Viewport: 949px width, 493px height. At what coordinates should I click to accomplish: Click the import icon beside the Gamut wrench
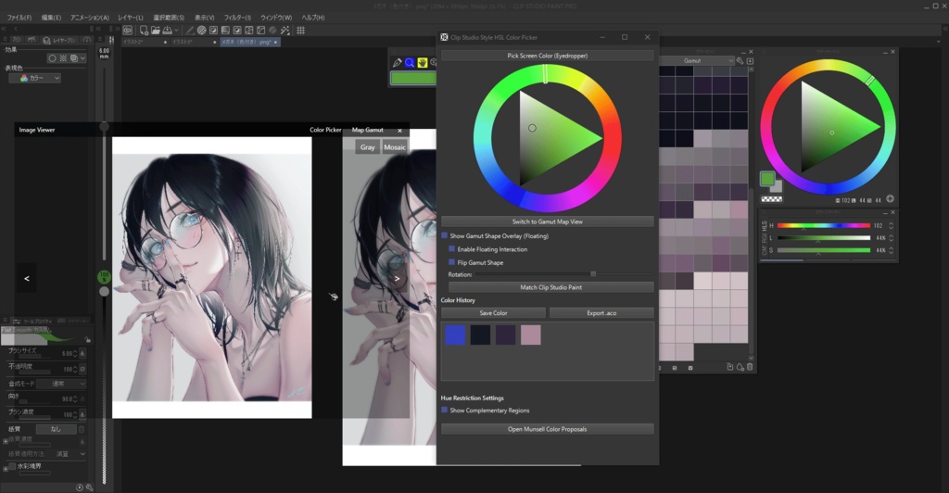coord(750,60)
